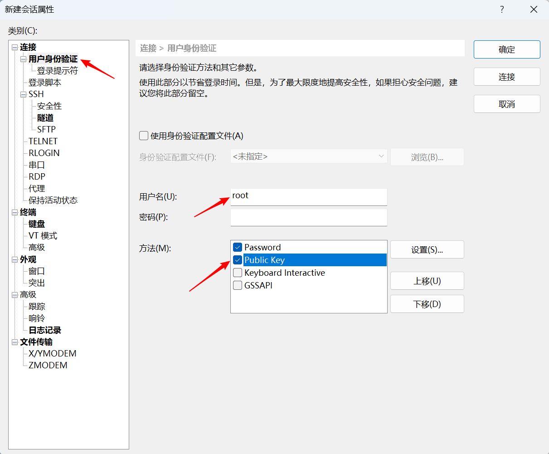Go to 日志记录 category
Screen dimensions: 549x454
(45, 330)
